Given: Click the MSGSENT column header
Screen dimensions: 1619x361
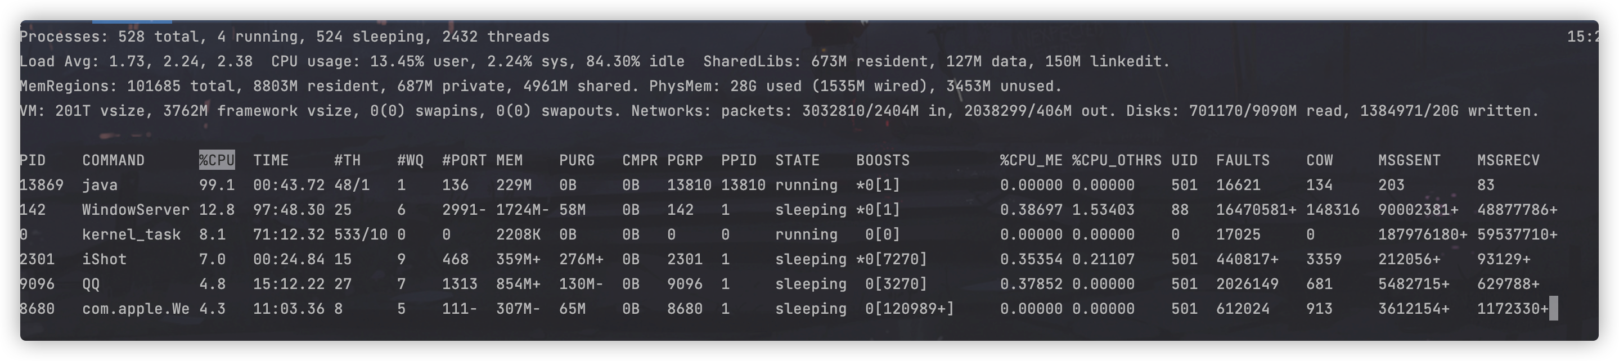Looking at the screenshot, I should [x=1409, y=160].
